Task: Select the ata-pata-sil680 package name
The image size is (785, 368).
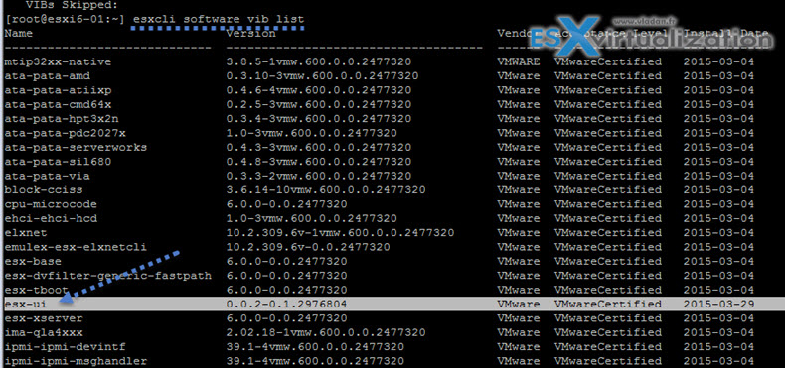Action: 58,162
